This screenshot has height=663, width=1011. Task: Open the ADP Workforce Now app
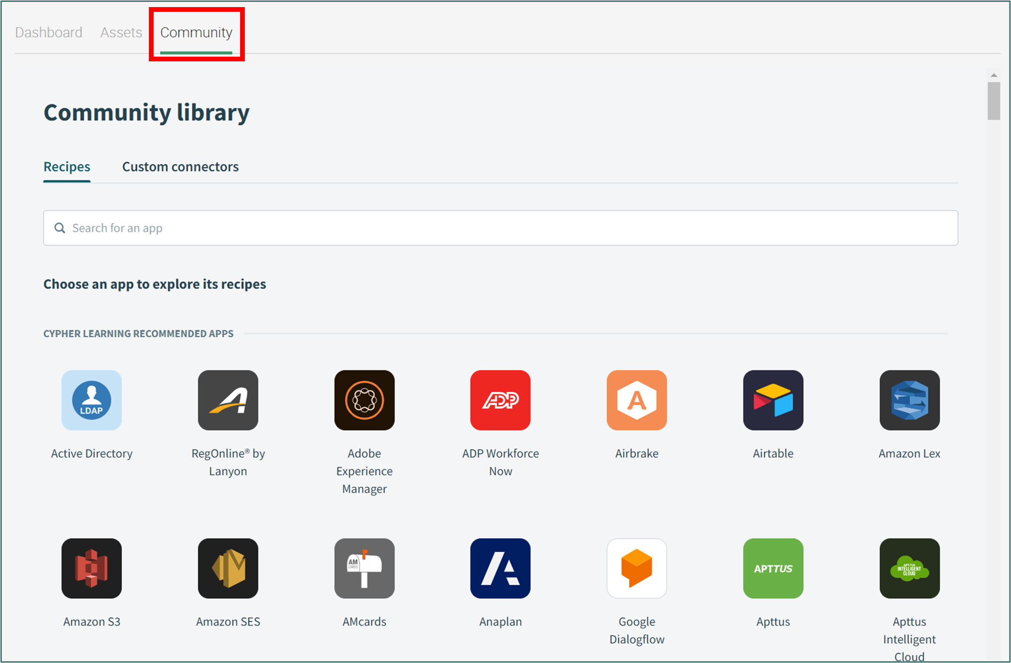point(501,400)
